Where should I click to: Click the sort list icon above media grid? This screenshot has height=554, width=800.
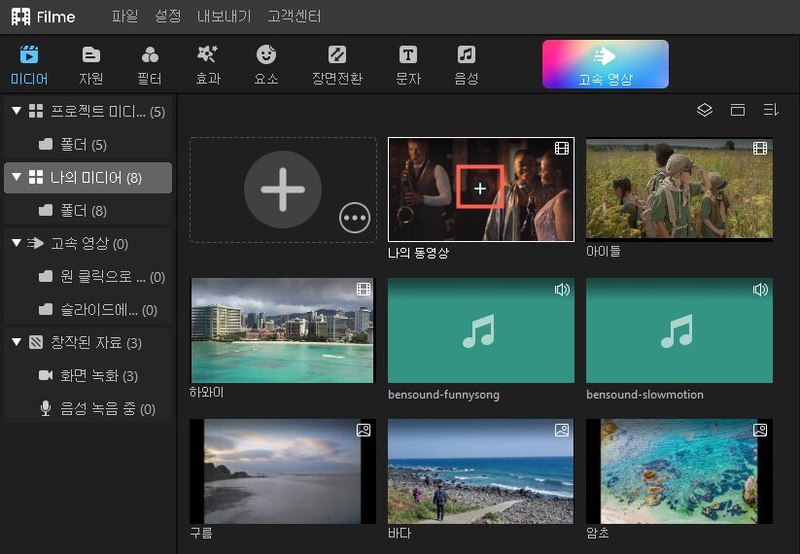click(771, 110)
